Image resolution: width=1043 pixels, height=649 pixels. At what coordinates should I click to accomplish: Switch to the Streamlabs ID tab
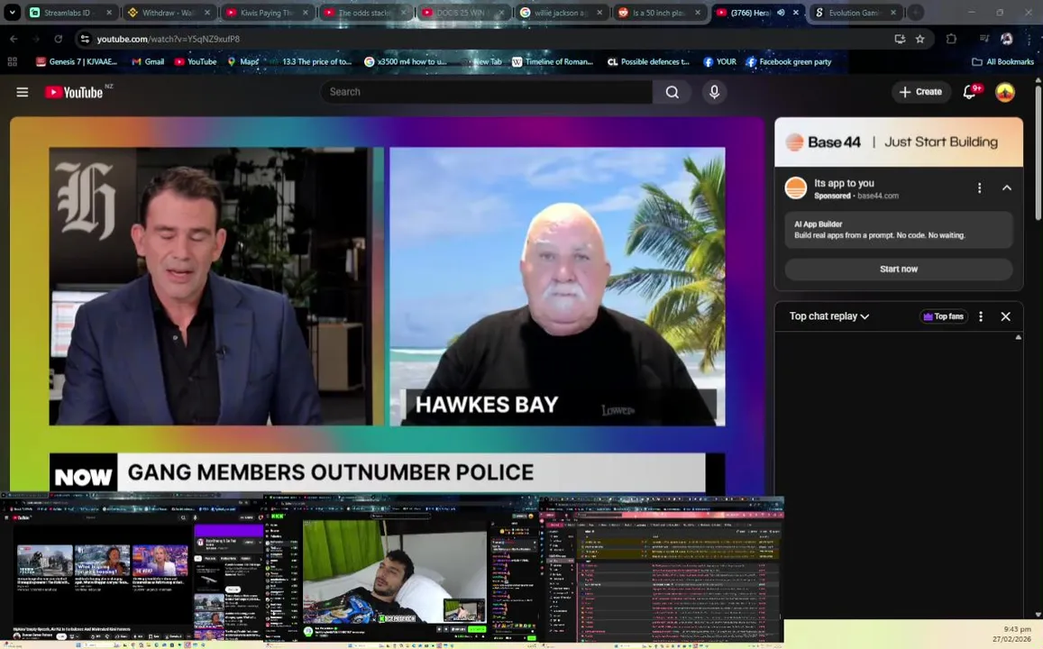67,13
